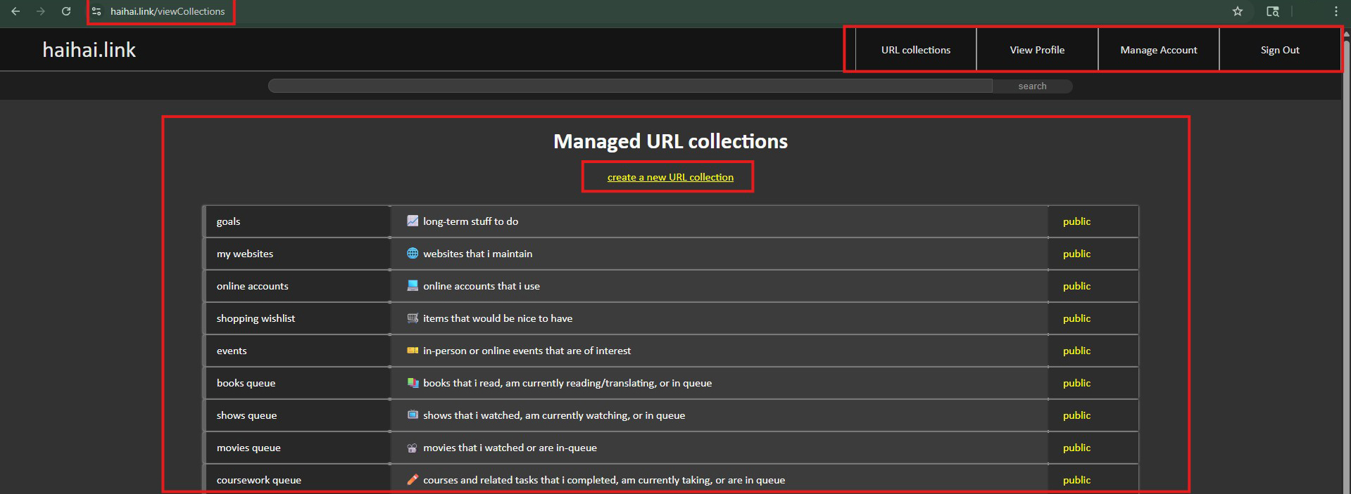Click the shopping cart emoji in wishlist row
The height and width of the screenshot is (494, 1351).
pos(413,318)
